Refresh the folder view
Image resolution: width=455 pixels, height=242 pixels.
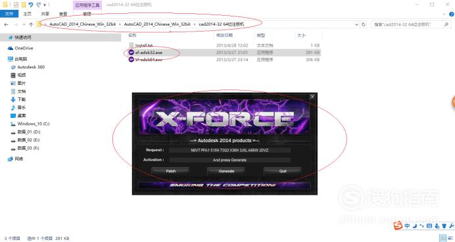coord(364,25)
